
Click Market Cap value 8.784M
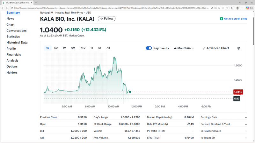pyautogui.click(x=189, y=117)
